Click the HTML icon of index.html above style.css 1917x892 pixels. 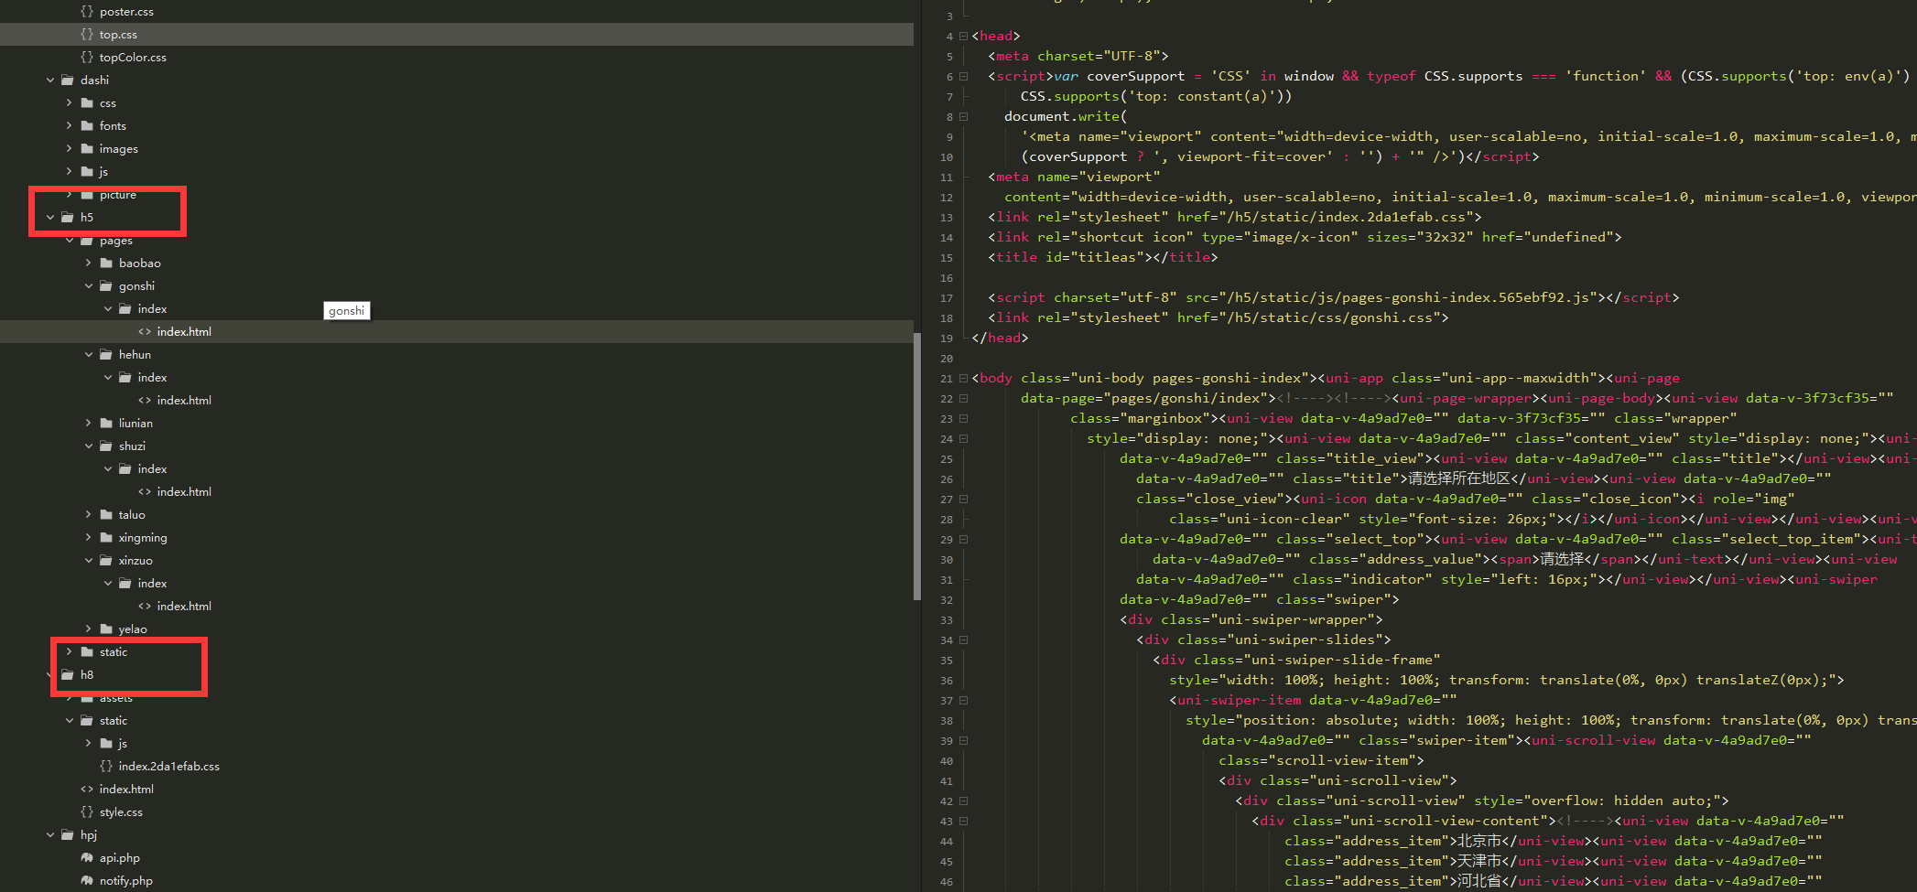(87, 790)
